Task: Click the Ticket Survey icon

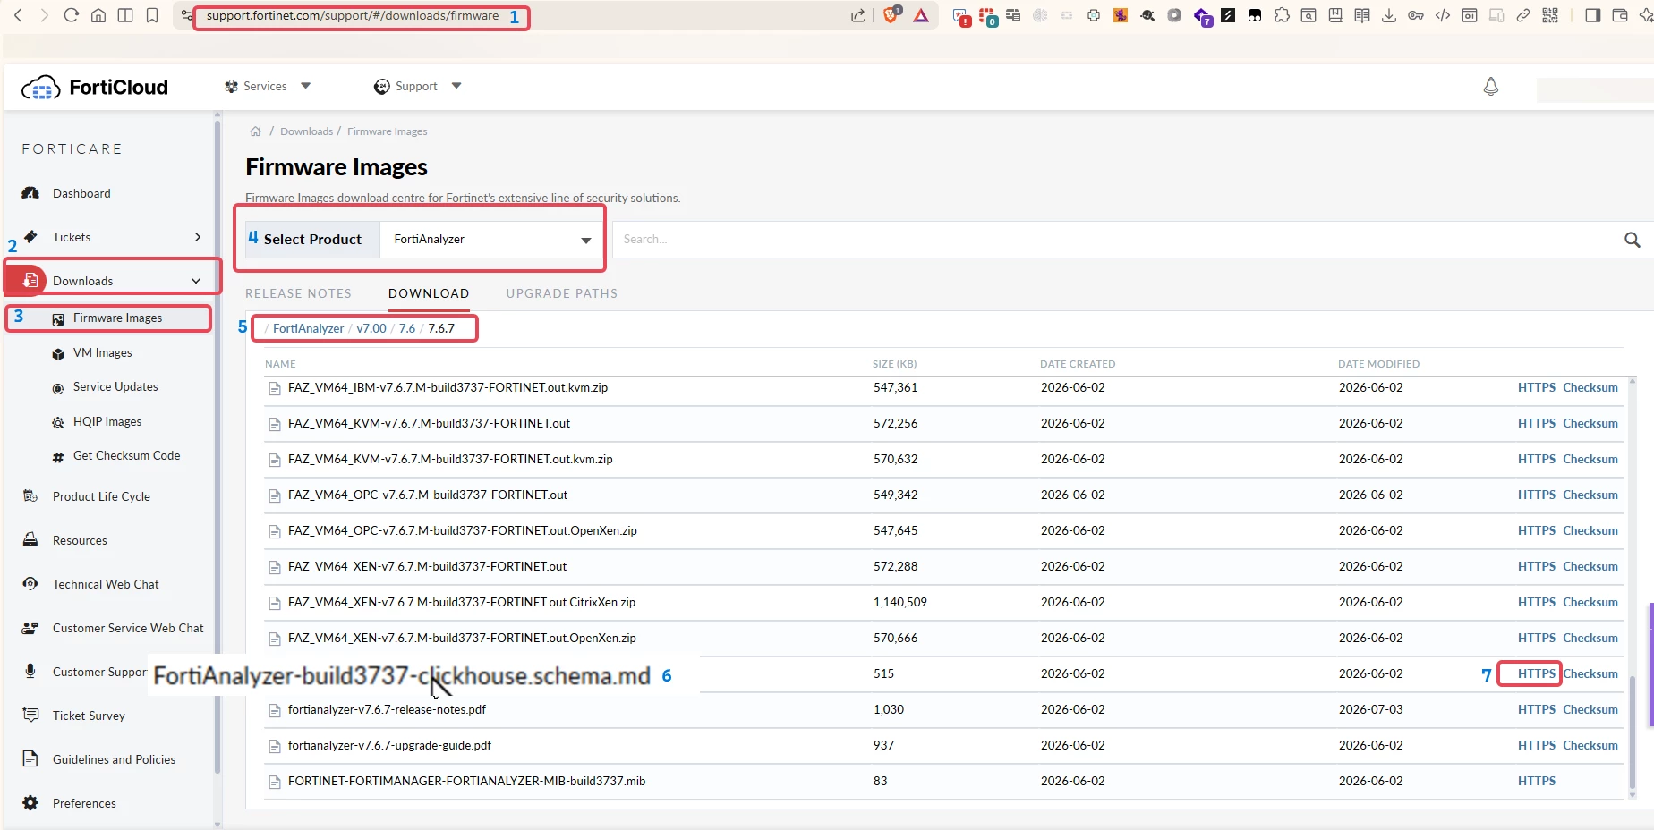Action: (30, 716)
